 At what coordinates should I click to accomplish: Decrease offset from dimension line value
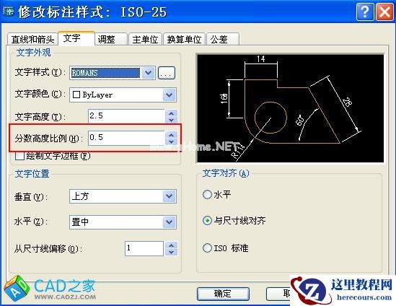point(171,252)
